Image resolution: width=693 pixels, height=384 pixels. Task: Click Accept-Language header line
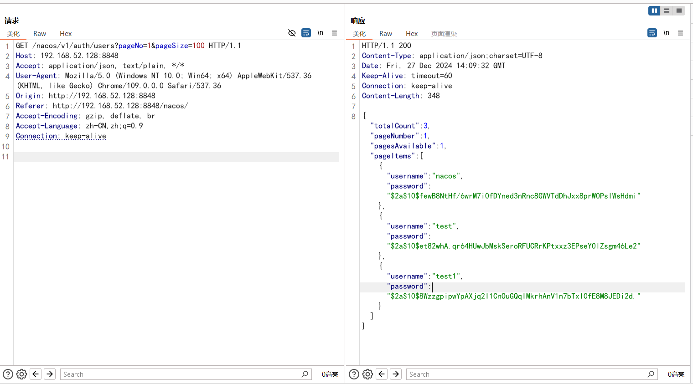coord(79,126)
